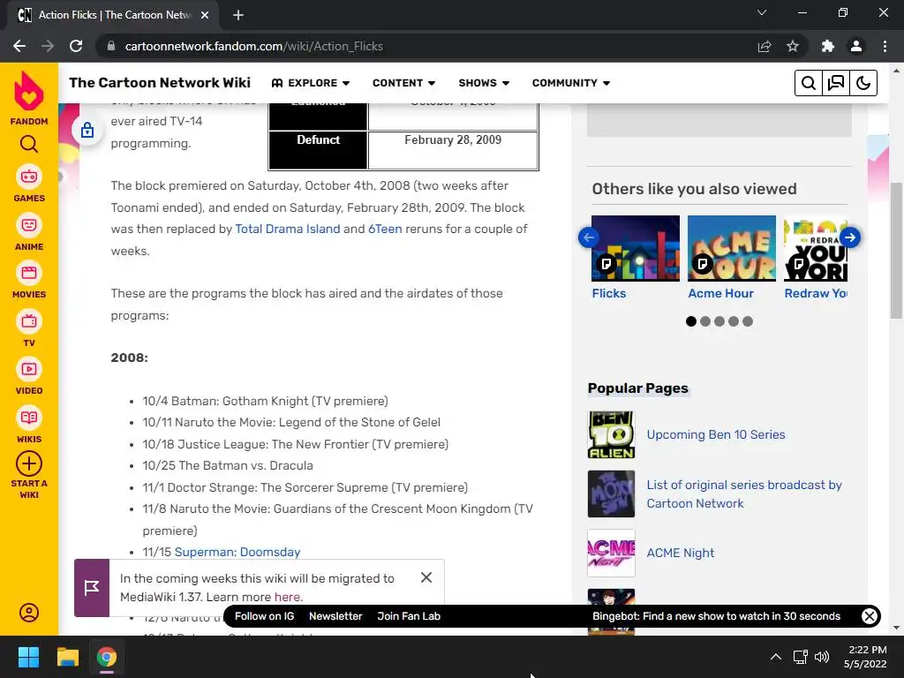Open the Flicks thumbnail
This screenshot has height=678, width=904.
[x=636, y=248]
